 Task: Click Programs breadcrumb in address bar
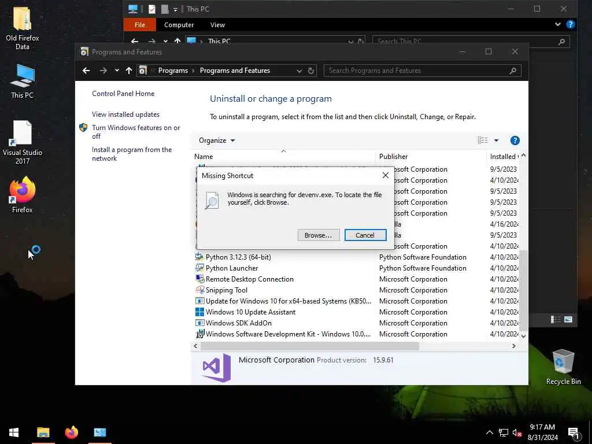coord(173,71)
